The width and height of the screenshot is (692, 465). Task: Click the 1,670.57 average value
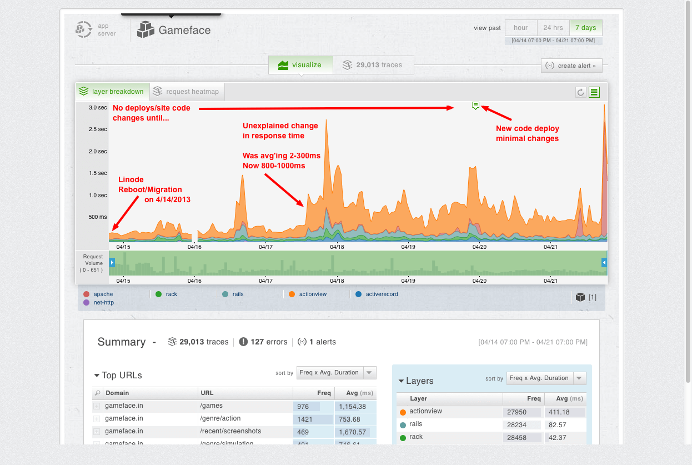point(352,432)
